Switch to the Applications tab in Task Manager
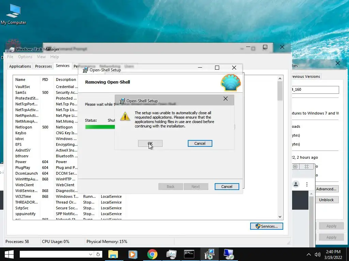349x261 pixels. point(20,66)
